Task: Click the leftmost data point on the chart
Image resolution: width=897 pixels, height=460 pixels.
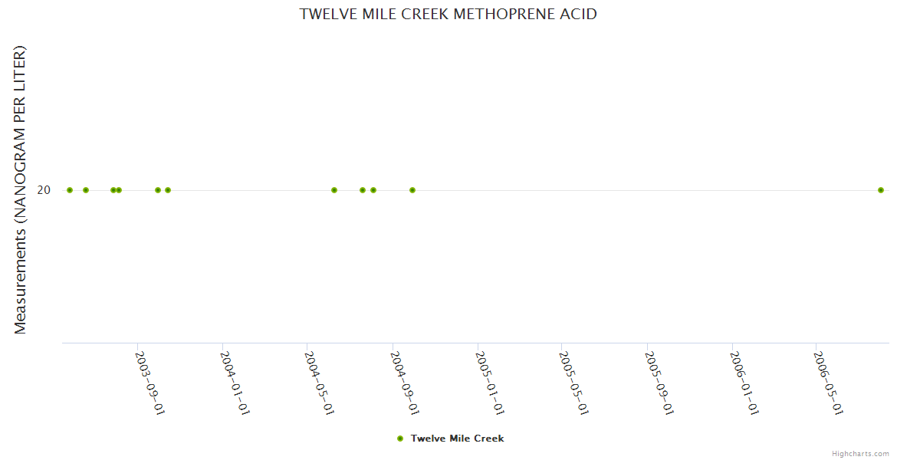Action: tap(70, 190)
